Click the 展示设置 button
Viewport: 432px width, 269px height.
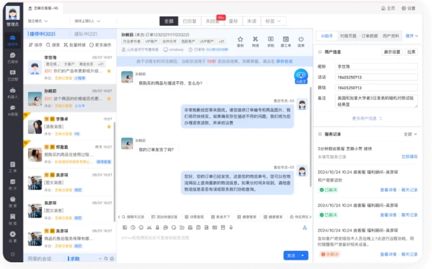click(392, 52)
